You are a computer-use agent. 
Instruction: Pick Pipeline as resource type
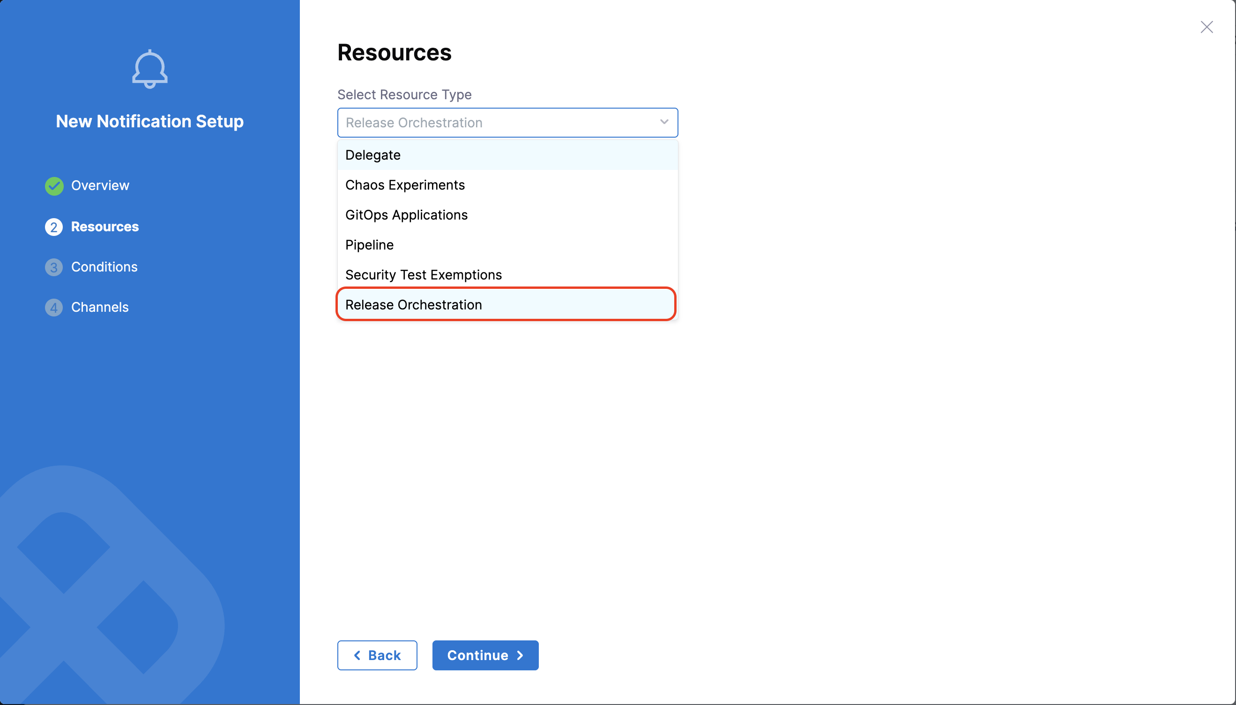507,245
